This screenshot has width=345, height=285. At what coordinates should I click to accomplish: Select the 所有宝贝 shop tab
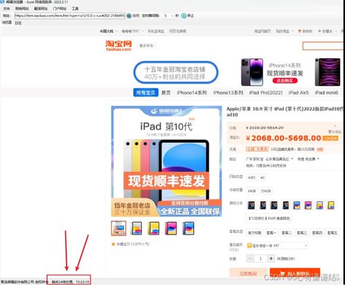[146, 93]
